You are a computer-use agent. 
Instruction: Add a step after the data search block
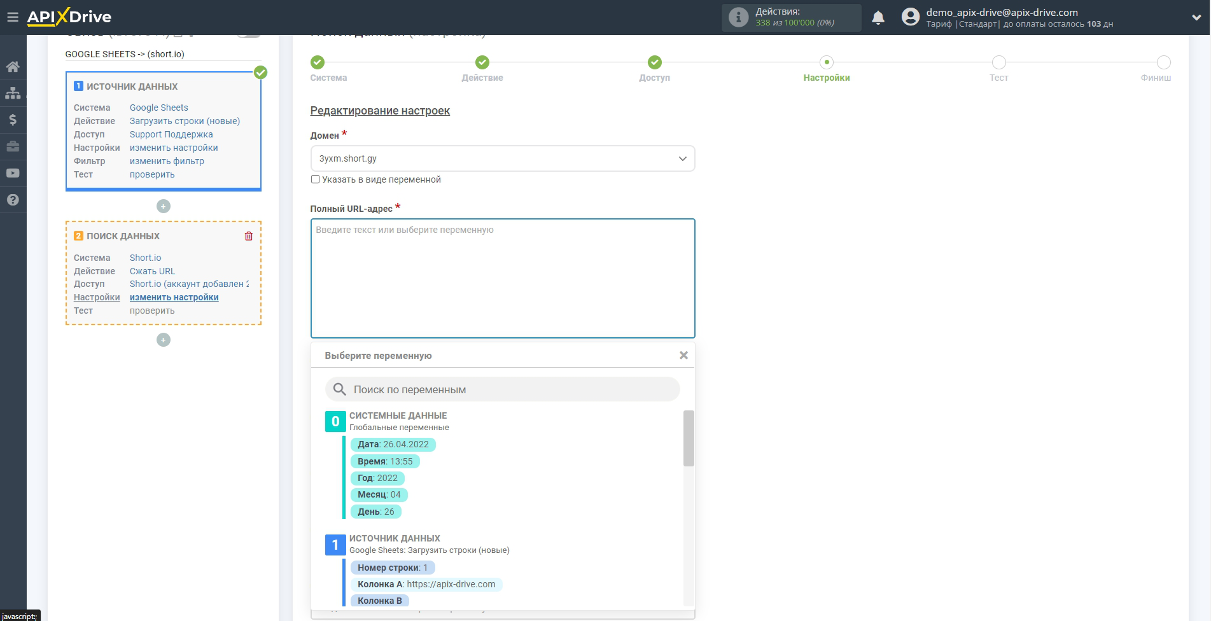click(x=164, y=340)
